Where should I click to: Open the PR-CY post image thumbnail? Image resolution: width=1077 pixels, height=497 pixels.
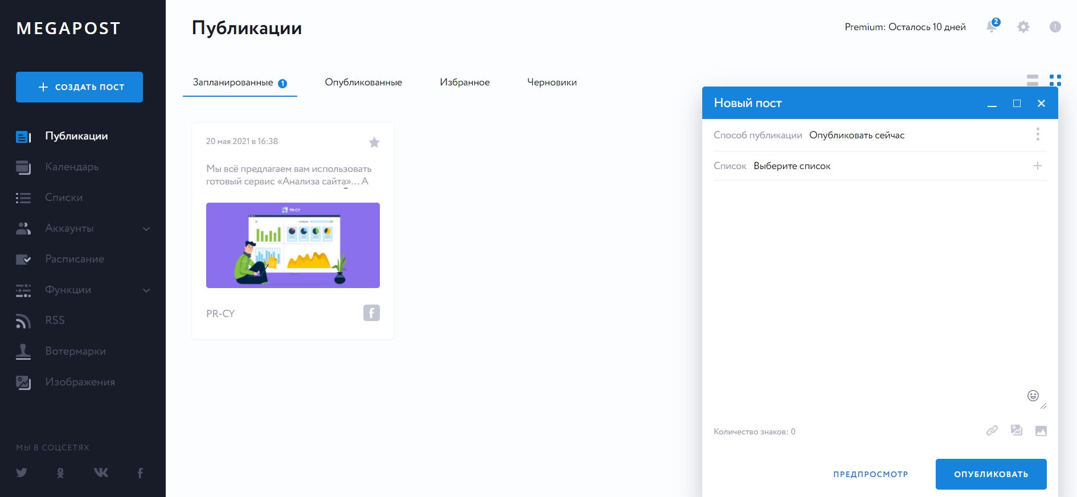[293, 245]
